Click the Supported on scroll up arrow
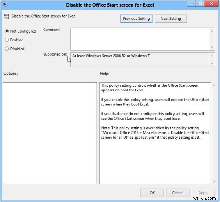Image resolution: width=220 pixels, height=202 pixels. tap(212, 56)
